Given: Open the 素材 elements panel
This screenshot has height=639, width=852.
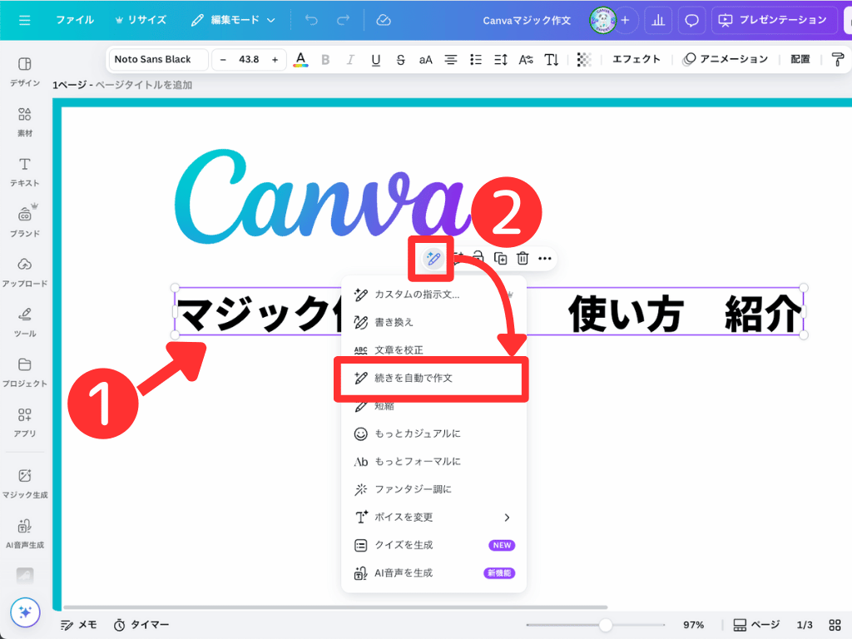Looking at the screenshot, I should tap(25, 121).
